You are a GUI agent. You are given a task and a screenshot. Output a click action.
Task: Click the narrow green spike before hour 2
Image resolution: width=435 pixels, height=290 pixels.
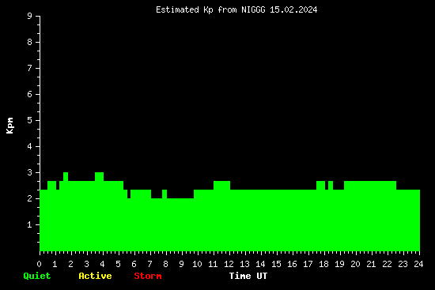(x=66, y=176)
